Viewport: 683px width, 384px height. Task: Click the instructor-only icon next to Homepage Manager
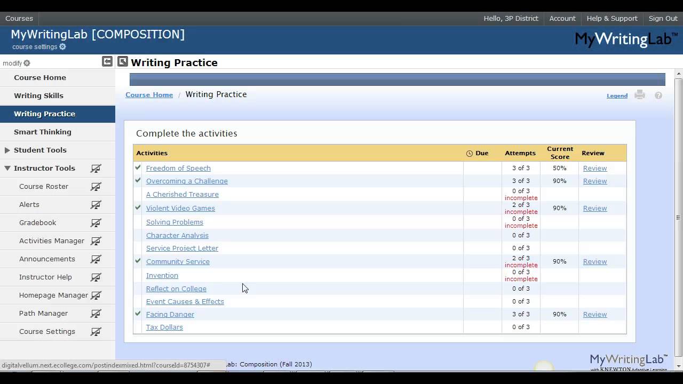pos(96,295)
